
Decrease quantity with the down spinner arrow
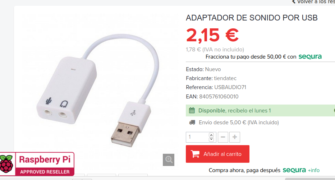[211, 139]
